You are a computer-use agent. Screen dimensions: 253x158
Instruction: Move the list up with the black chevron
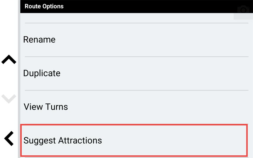(x=9, y=59)
